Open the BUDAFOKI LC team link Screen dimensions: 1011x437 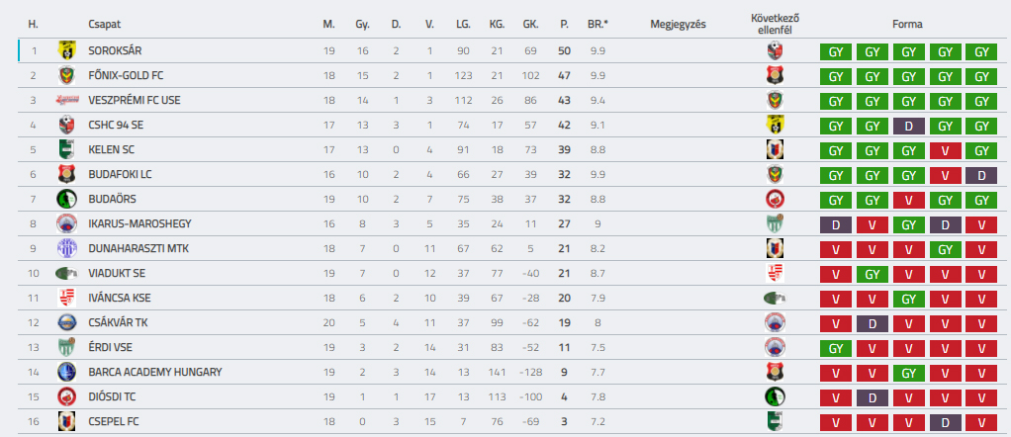point(119,174)
